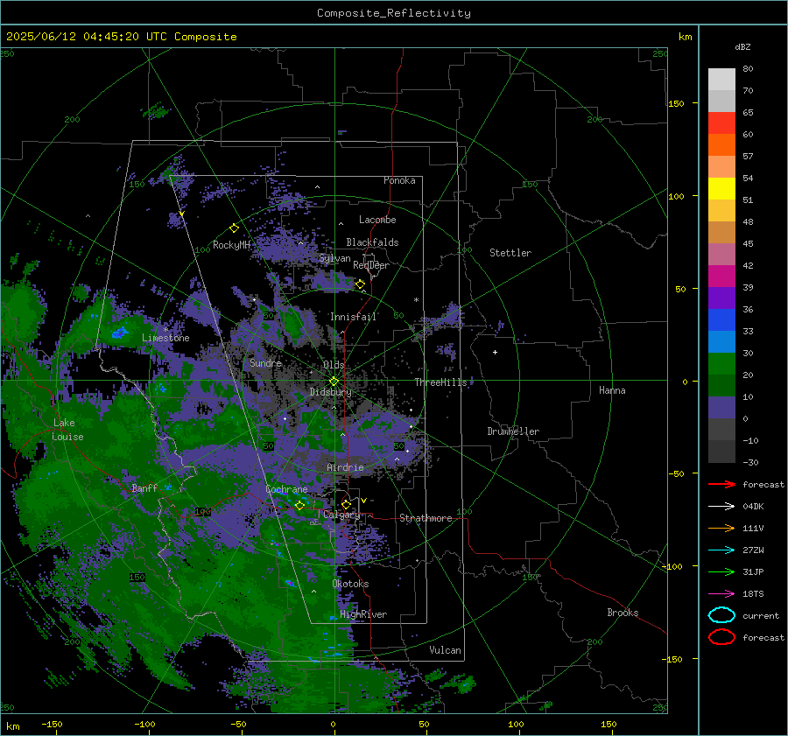
Task: Click the Brooks city label
Action: tap(623, 613)
